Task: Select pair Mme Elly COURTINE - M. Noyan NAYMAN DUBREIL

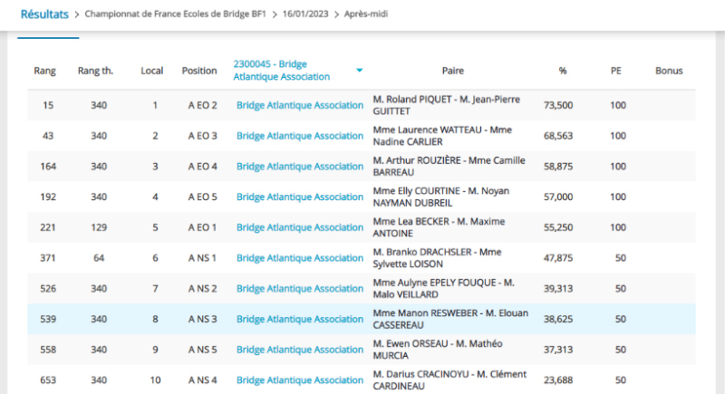Action: pyautogui.click(x=441, y=197)
